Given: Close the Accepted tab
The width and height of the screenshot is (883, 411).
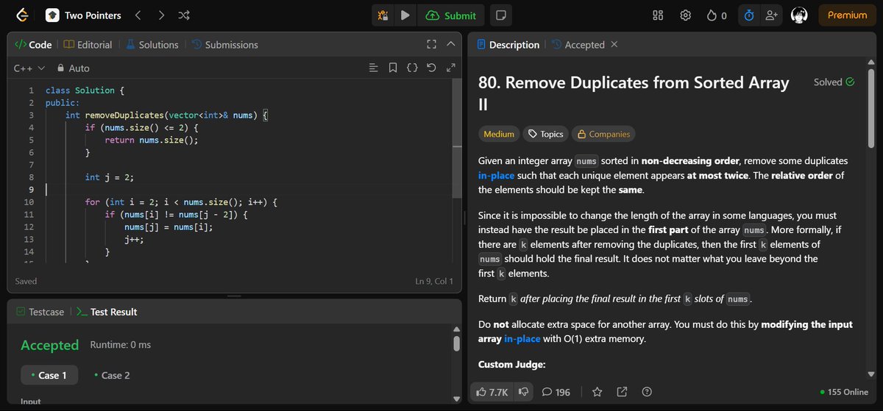Looking at the screenshot, I should pyautogui.click(x=614, y=45).
